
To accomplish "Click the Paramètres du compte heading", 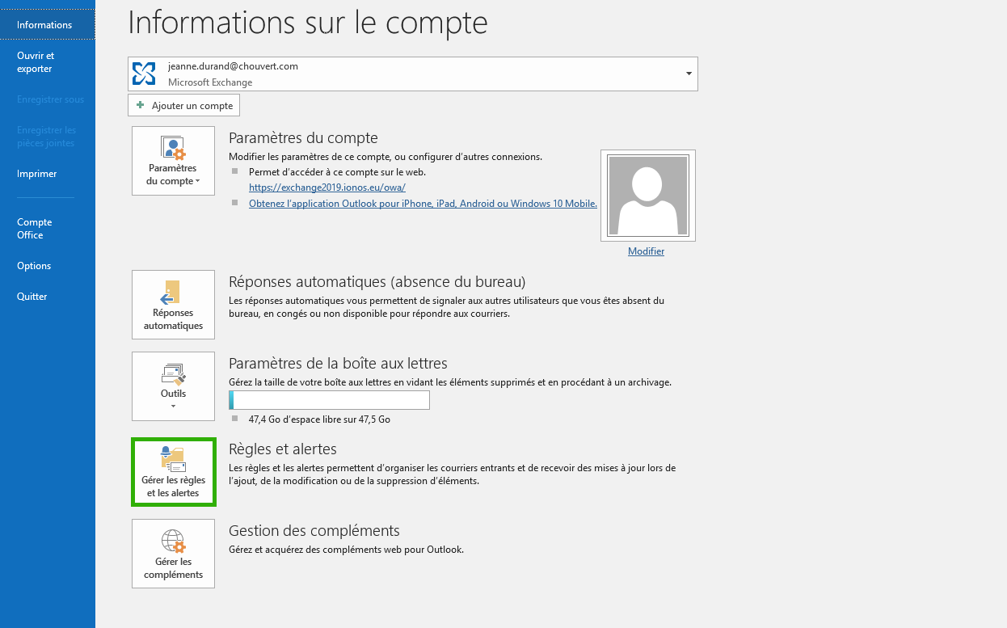I will tap(303, 138).
